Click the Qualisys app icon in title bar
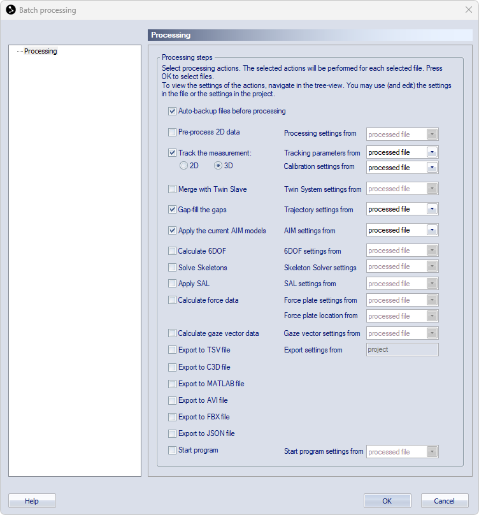This screenshot has width=479, height=515. [11, 10]
